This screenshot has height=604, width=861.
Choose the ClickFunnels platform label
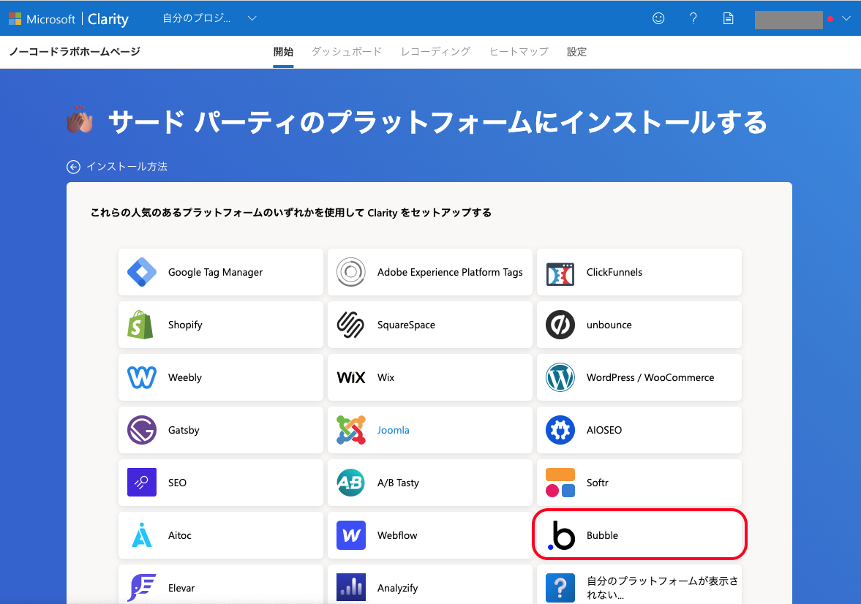tap(614, 272)
